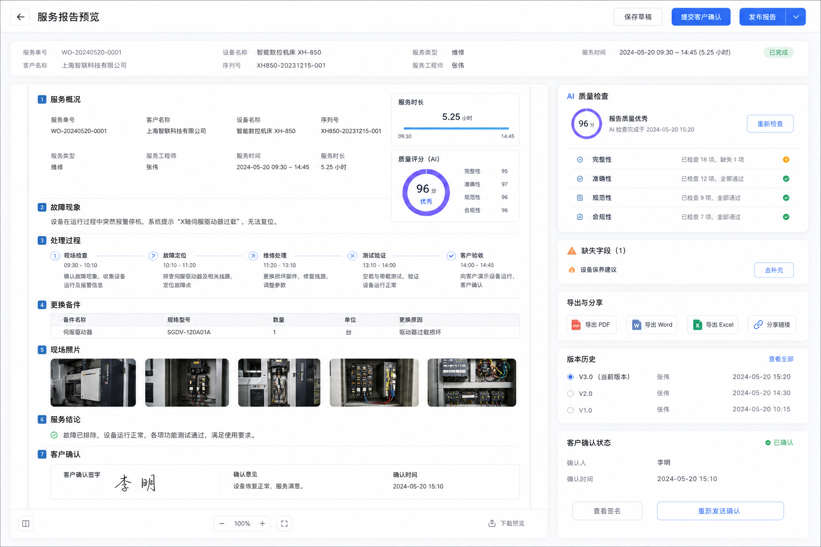
Task: Toggle the side-by-side panel layout icon
Action: pyautogui.click(x=26, y=523)
